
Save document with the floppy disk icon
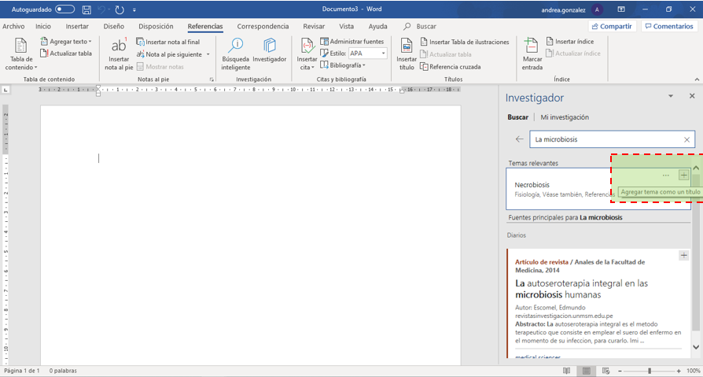[x=87, y=9]
